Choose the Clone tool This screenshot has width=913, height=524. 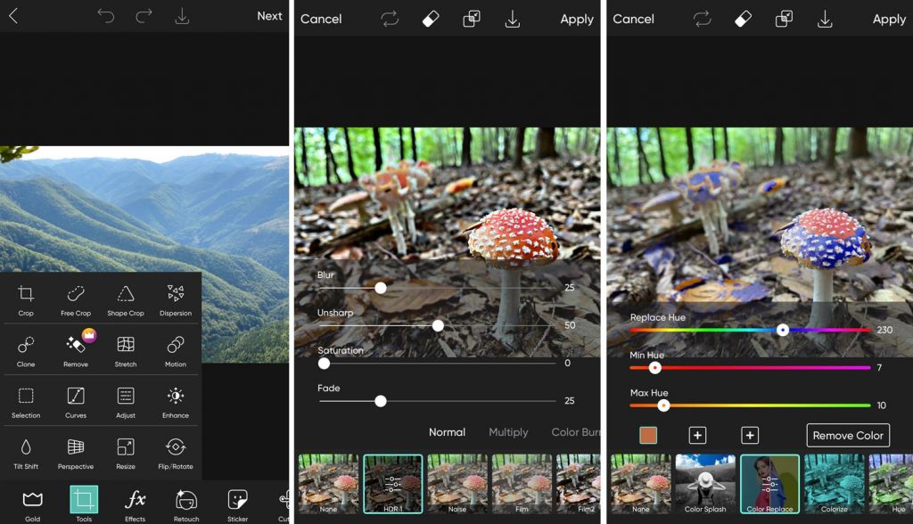pyautogui.click(x=26, y=346)
